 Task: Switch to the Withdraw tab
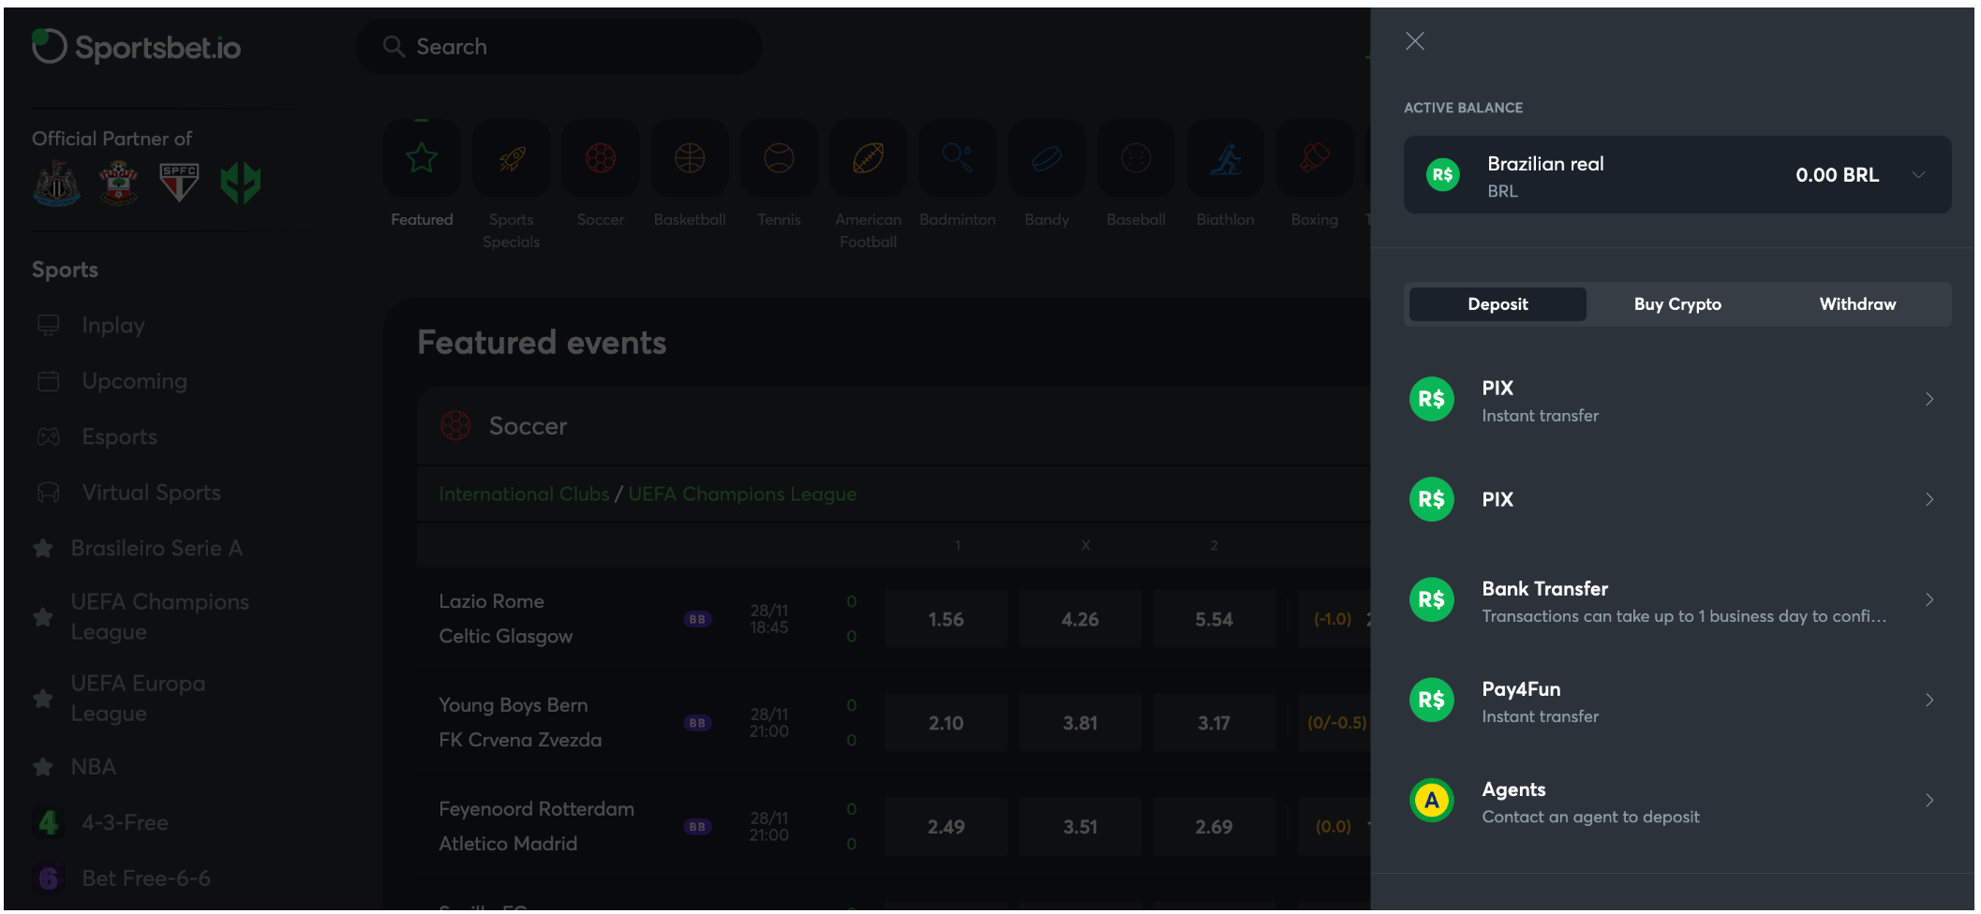pos(1857,304)
